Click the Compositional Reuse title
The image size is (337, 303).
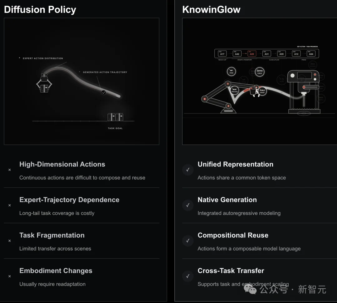[233, 235]
